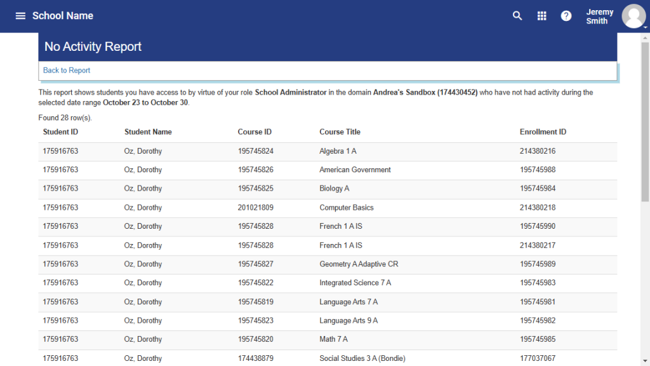Click the Student ID column header
The image size is (650, 366).
[x=61, y=132]
